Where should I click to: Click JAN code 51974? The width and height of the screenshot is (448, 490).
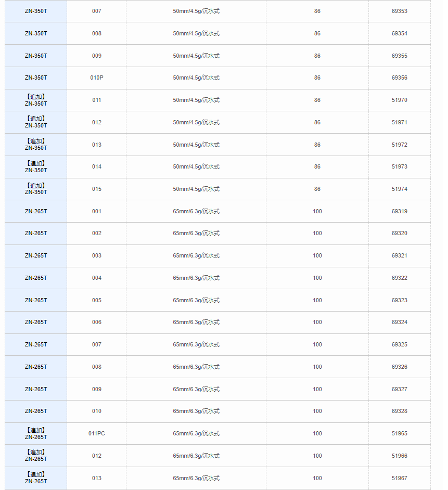[x=399, y=189]
